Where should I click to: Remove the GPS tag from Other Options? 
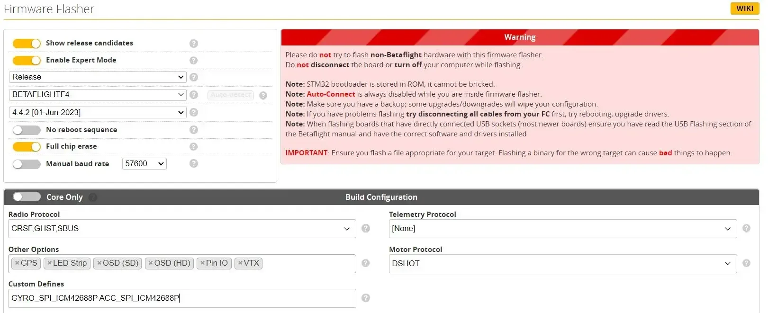(17, 263)
